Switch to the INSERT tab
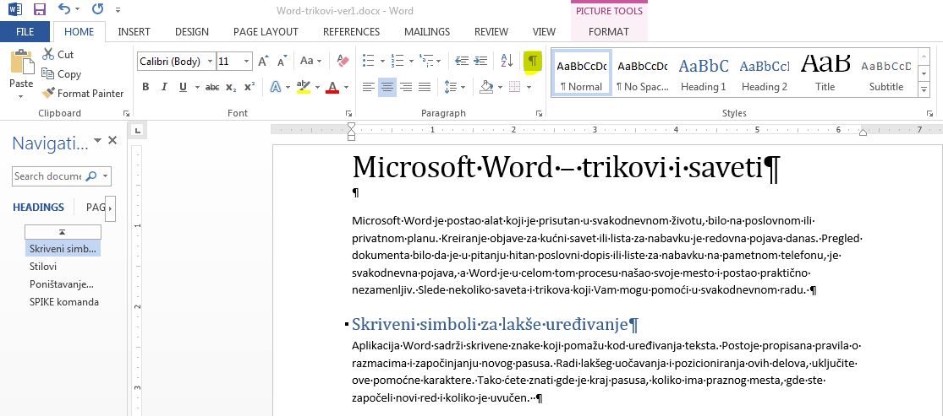 click(134, 32)
